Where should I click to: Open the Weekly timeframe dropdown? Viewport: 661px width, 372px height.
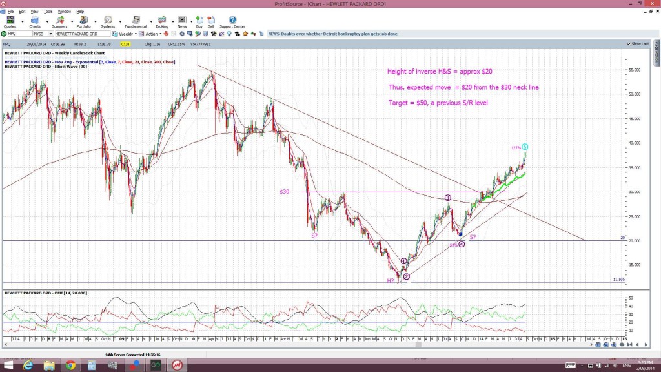136,34
